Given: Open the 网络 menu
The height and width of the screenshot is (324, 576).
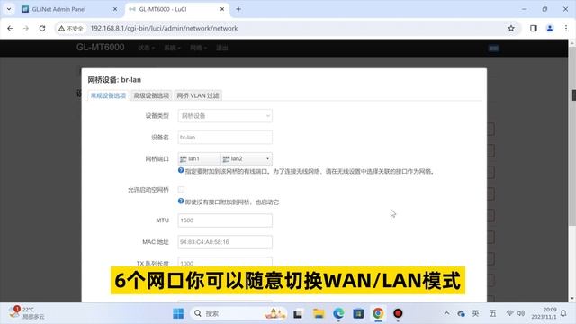Looking at the screenshot, I should coord(198,48).
